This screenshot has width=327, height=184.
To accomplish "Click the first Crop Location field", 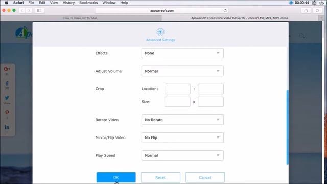I will [x=177, y=89].
